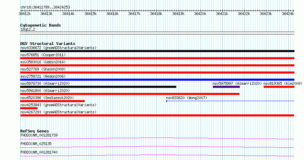Select the nsv4336672 (gnomADStructuralVariants) label
The width and height of the screenshot is (304, 160).
(x=58, y=48)
